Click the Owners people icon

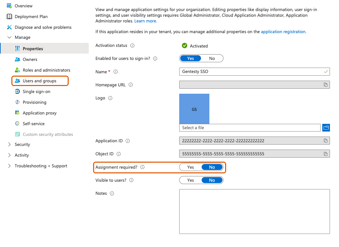click(17, 59)
